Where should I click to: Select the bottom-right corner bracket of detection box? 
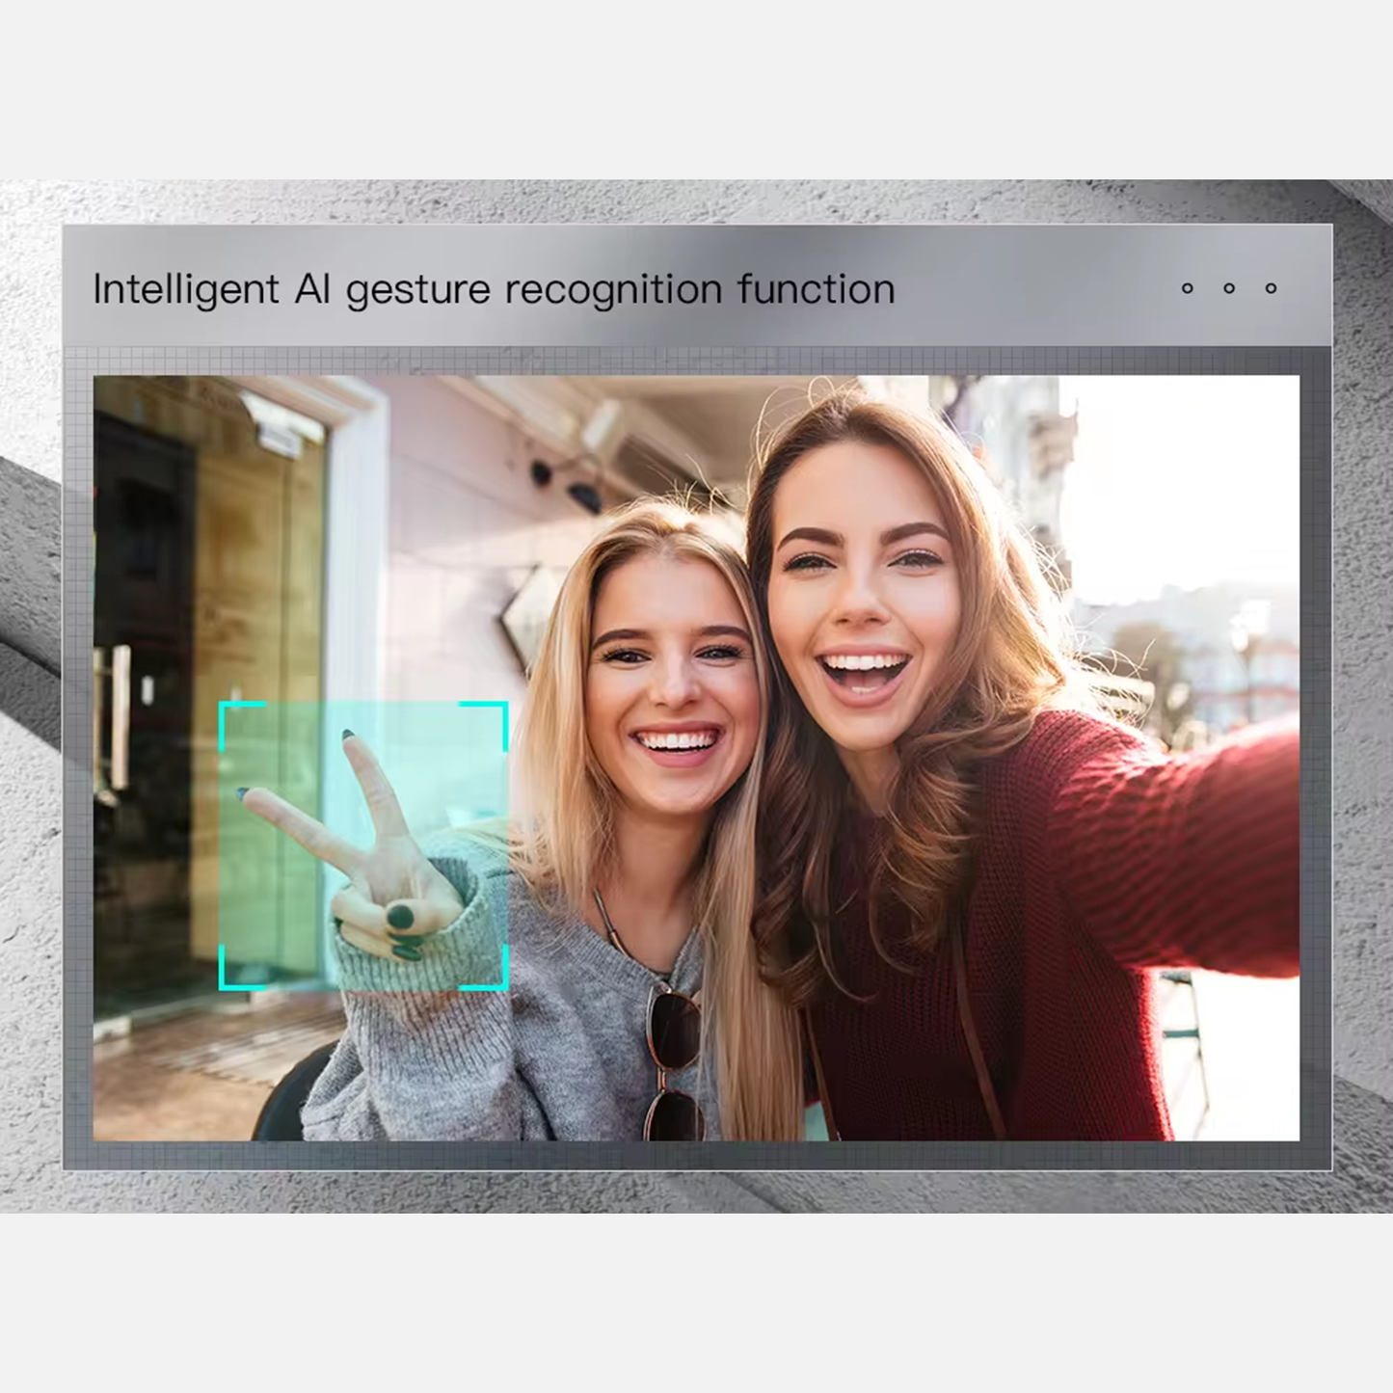pos(495,978)
